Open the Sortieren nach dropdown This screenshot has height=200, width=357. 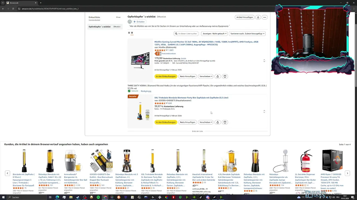[247, 34]
